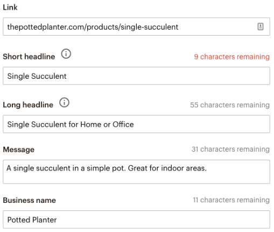Viewport: 274px width, 232px height.
Task: Click the 'Business name' label
Action: 30,200
